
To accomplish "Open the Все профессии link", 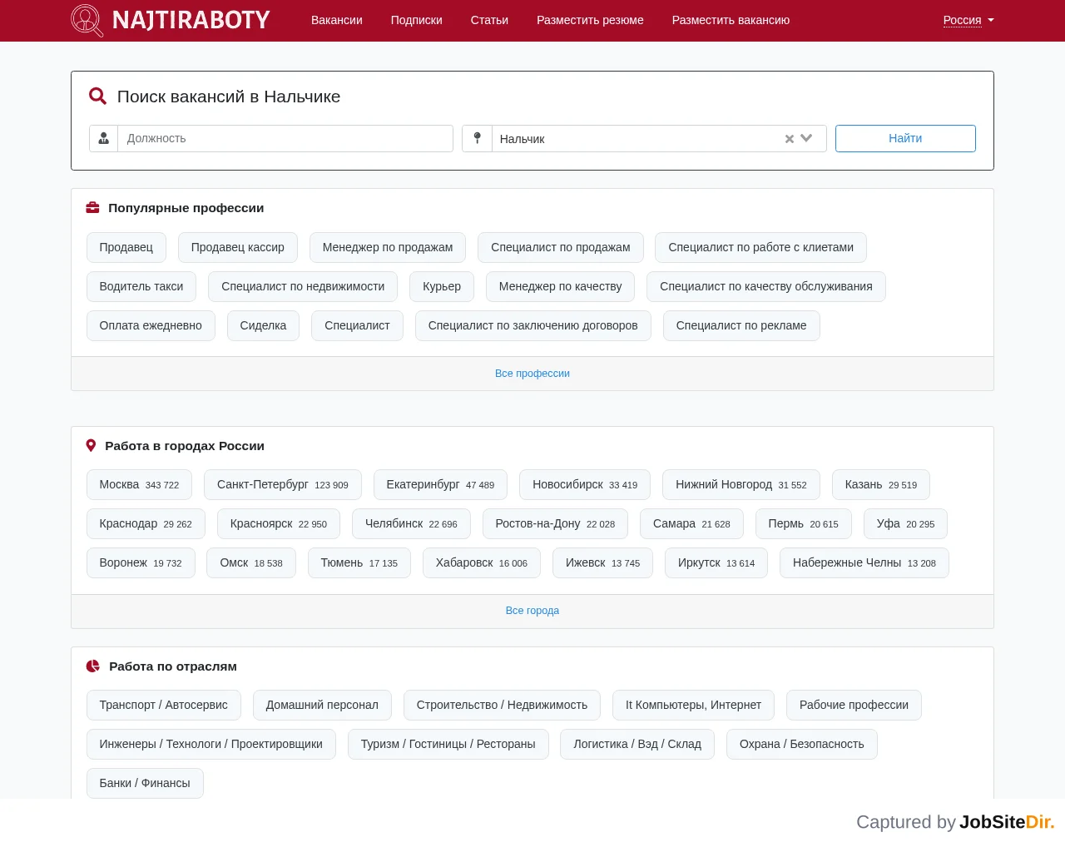I will 532,374.
